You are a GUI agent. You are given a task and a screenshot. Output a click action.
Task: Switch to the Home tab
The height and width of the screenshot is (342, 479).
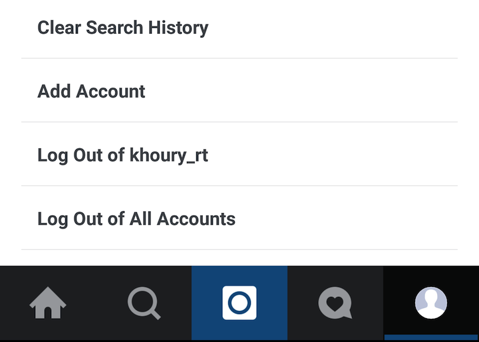click(x=48, y=303)
